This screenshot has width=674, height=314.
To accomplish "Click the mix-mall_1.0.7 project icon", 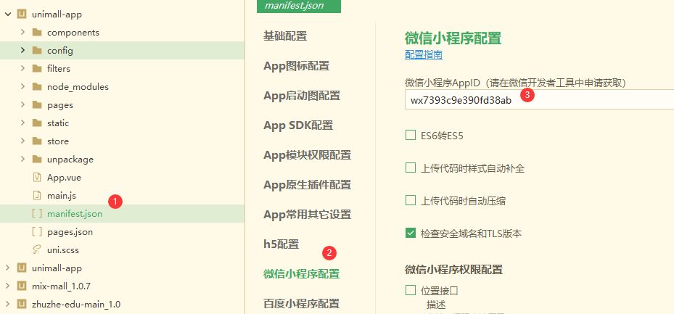I will (x=22, y=286).
